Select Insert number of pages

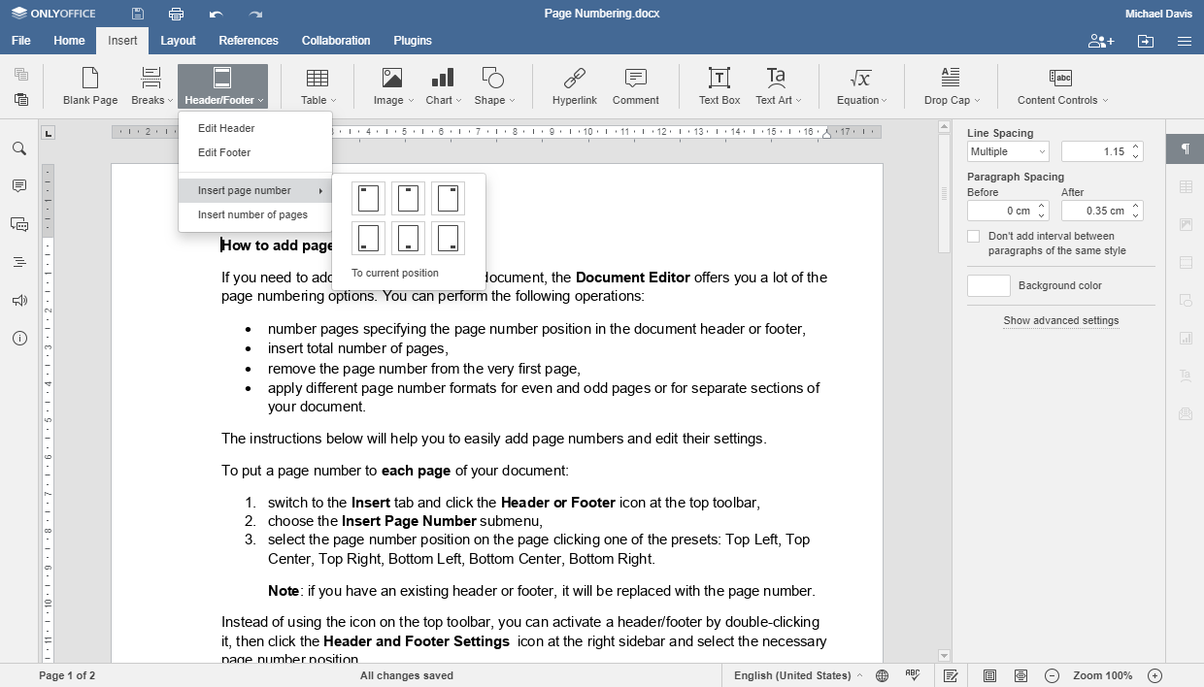[x=255, y=214]
